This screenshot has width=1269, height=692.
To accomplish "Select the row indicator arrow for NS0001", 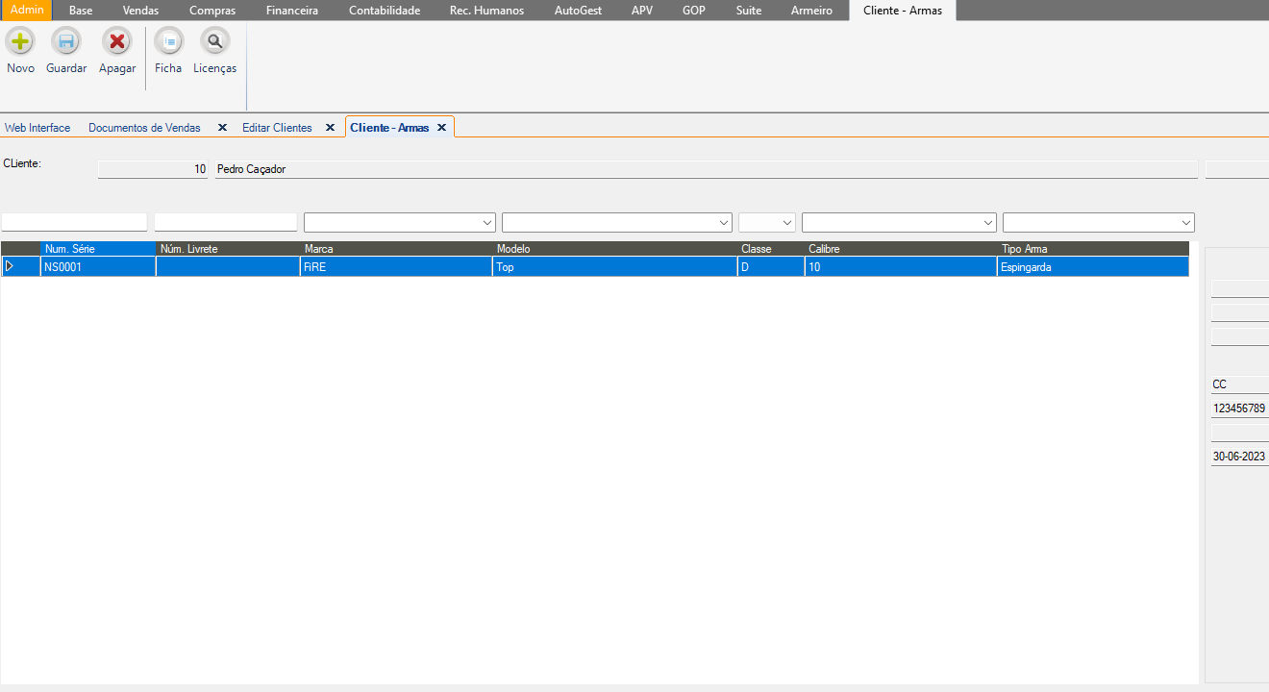I will pos(11,266).
